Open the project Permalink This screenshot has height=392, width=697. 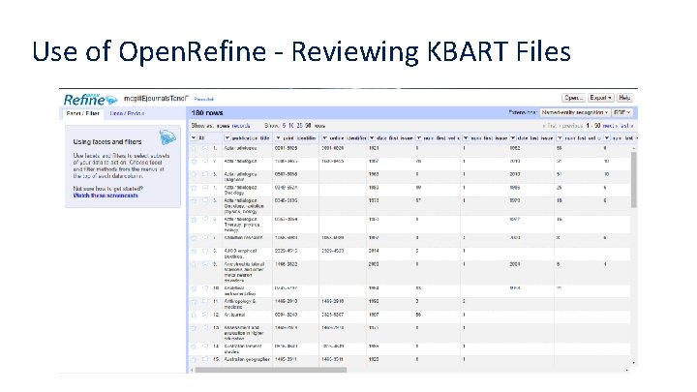pos(204,99)
